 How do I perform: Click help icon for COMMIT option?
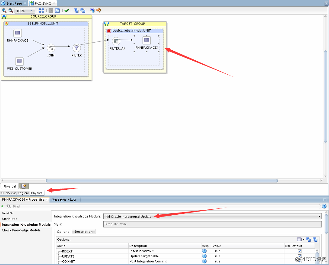coord(204,261)
